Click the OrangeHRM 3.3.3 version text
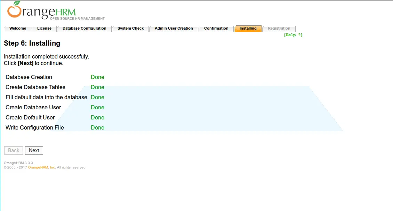 pyautogui.click(x=18, y=163)
